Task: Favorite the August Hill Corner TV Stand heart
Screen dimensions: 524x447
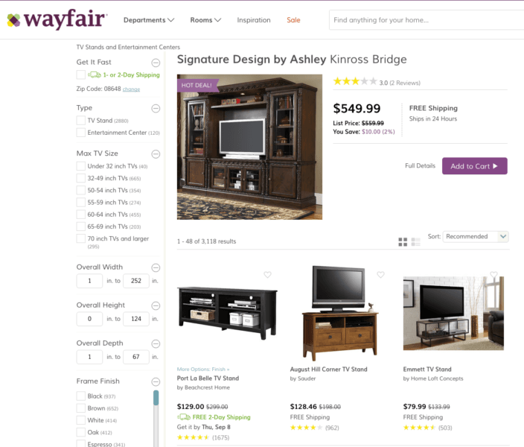Action: (380, 275)
